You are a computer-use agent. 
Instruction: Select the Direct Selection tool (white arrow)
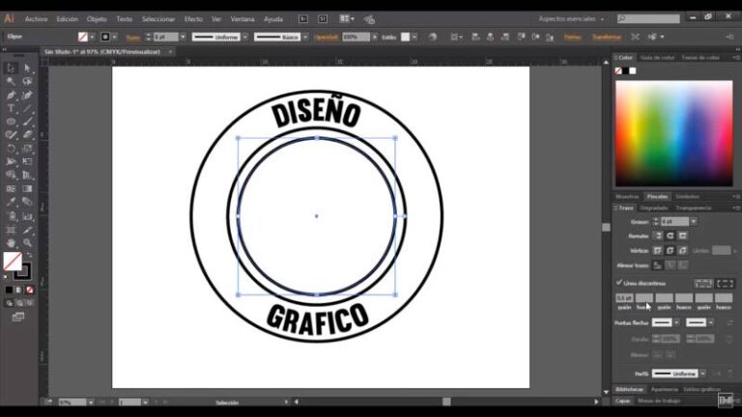27,69
